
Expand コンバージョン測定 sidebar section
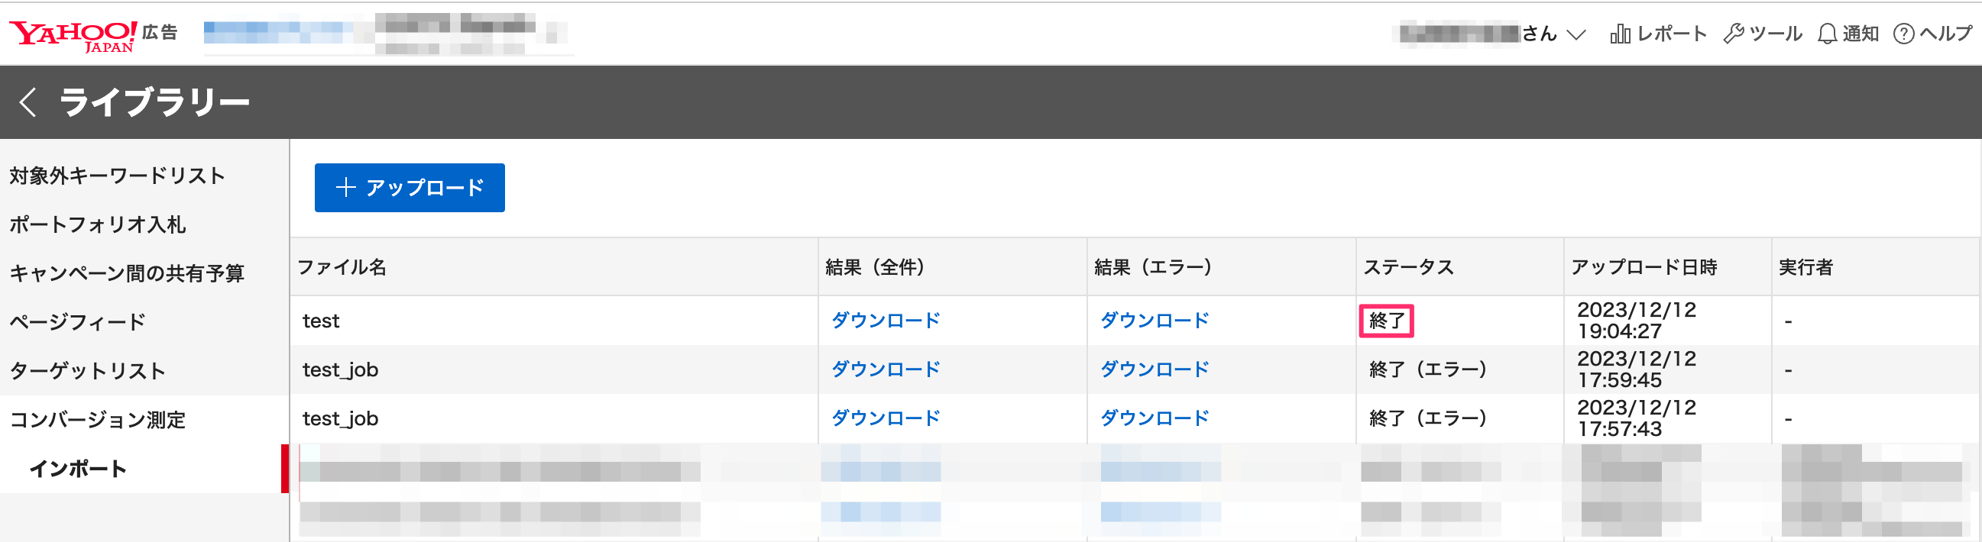[x=98, y=420]
